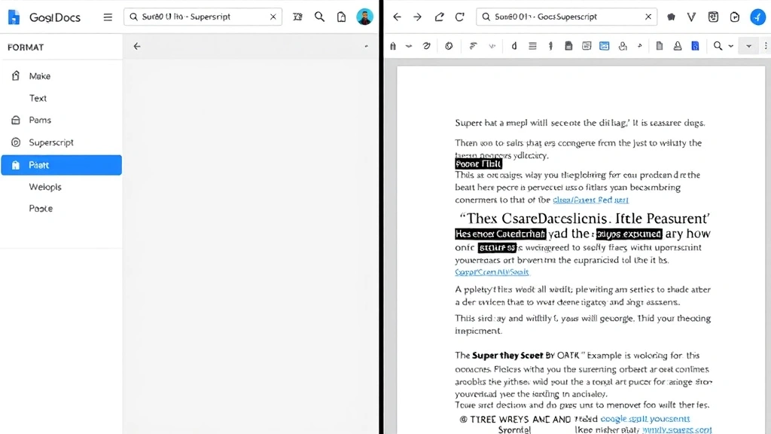Open the FORMAT menu
Viewport: 771px width, 434px height.
26,47
